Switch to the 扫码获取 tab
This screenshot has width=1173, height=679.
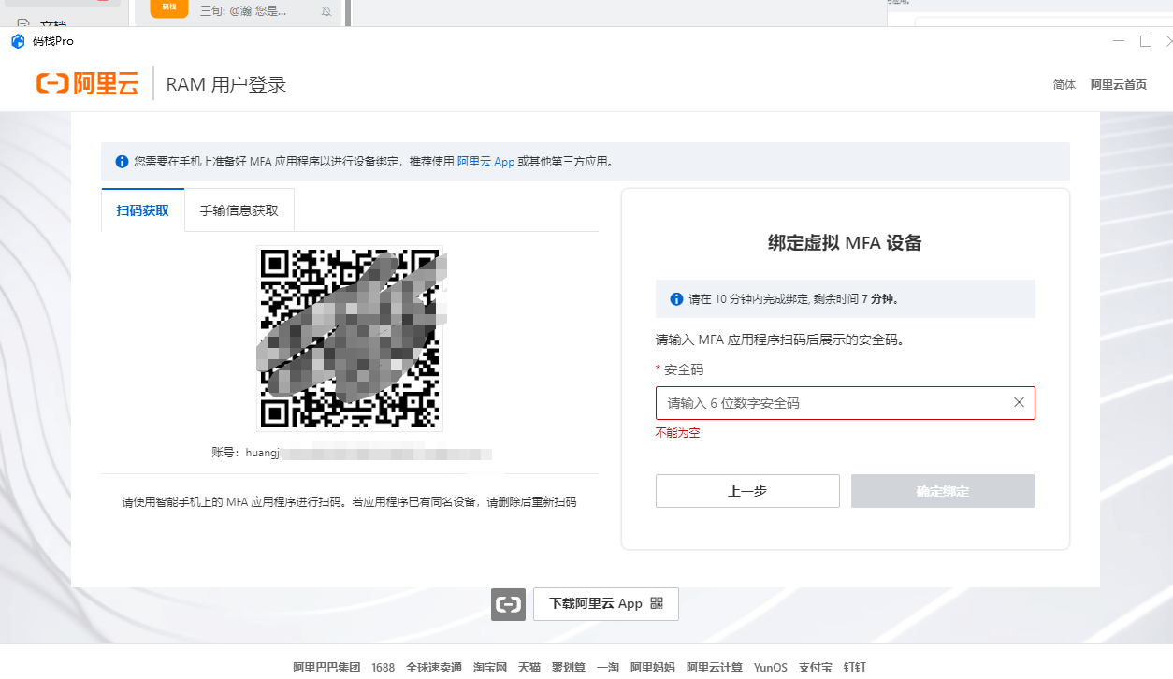[x=143, y=210]
